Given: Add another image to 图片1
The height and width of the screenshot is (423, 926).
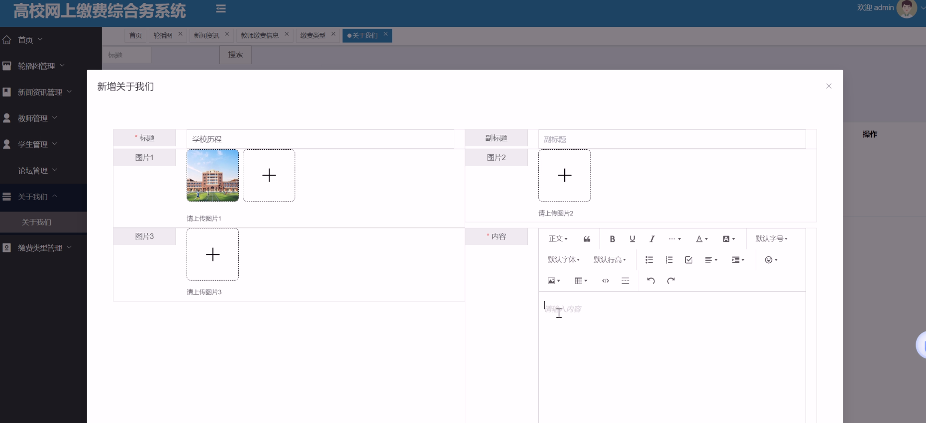Looking at the screenshot, I should pos(269,175).
